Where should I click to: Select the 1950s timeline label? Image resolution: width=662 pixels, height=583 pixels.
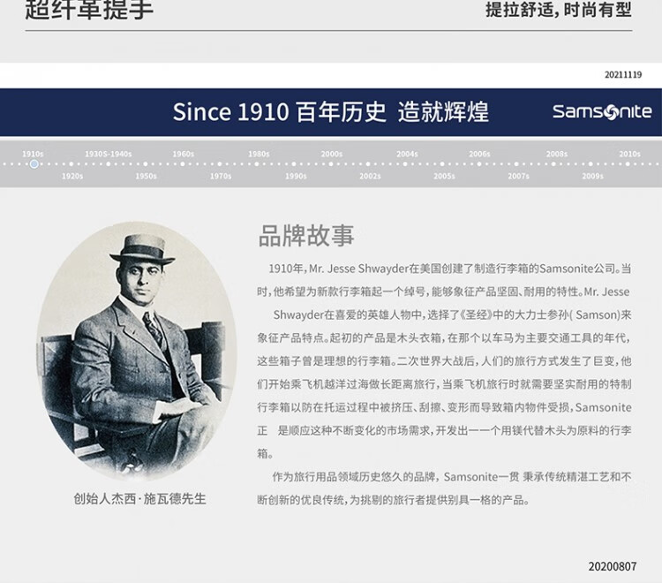pyautogui.click(x=146, y=176)
